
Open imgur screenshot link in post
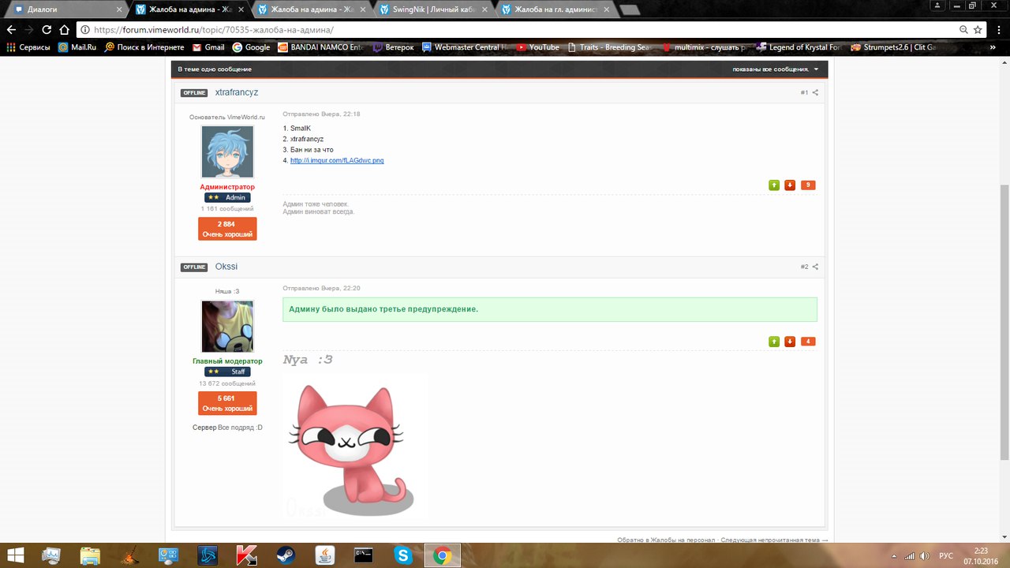coord(337,161)
